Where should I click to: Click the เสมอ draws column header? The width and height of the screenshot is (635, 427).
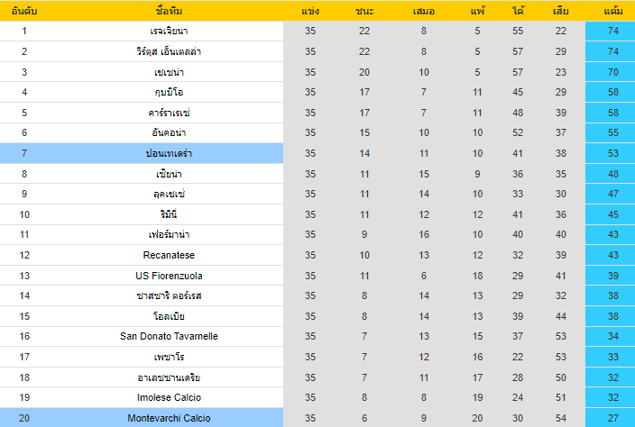424,11
